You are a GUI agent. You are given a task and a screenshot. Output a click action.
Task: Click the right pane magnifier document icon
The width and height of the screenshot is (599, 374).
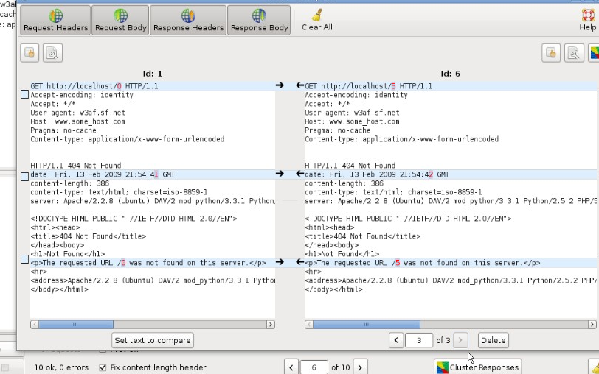pyautogui.click(x=574, y=52)
